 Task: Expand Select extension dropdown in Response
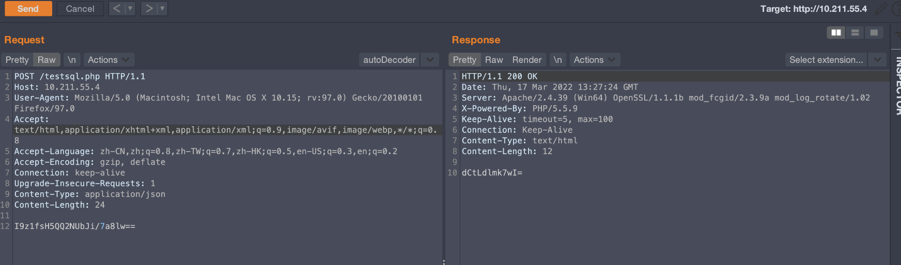tap(877, 60)
